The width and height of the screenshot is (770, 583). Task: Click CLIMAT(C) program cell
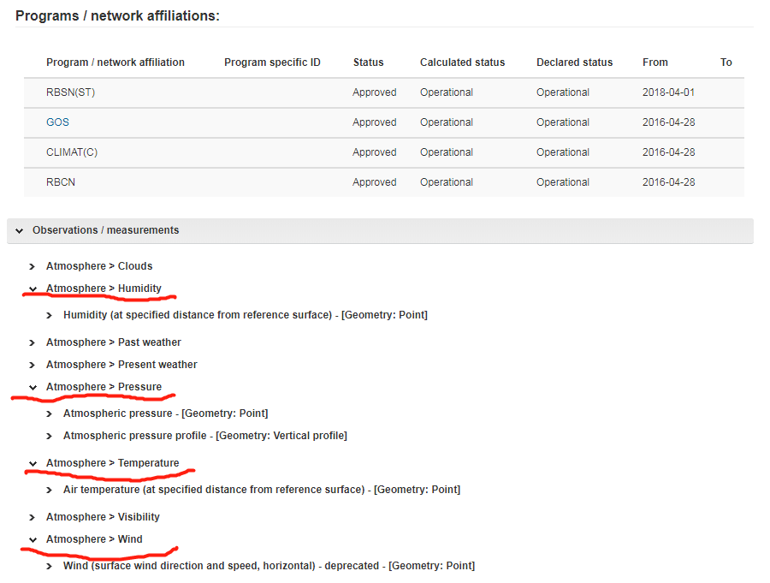click(x=72, y=152)
